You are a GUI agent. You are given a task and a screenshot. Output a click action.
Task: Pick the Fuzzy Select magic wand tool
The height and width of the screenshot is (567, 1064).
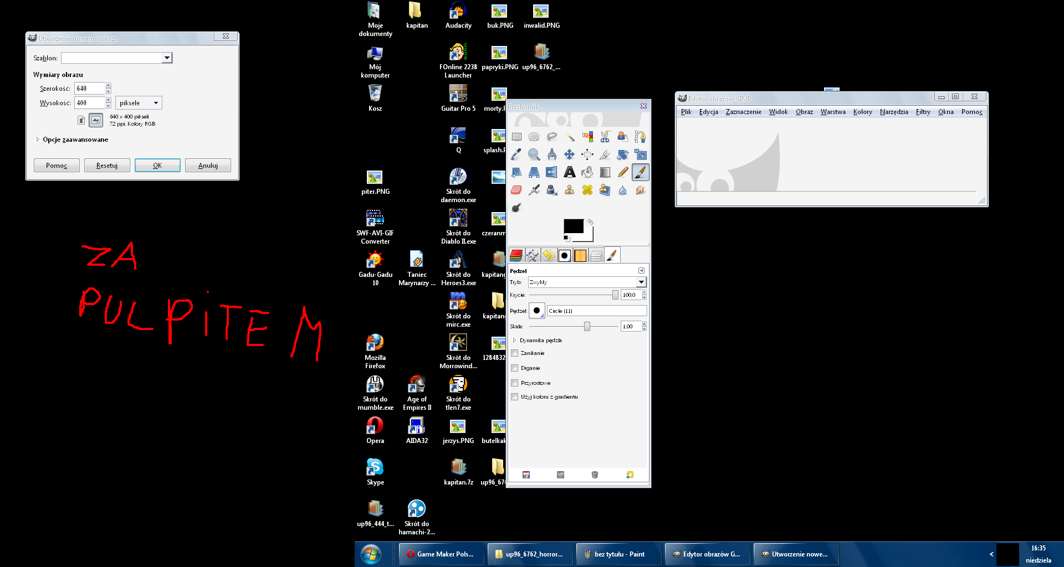coord(570,137)
